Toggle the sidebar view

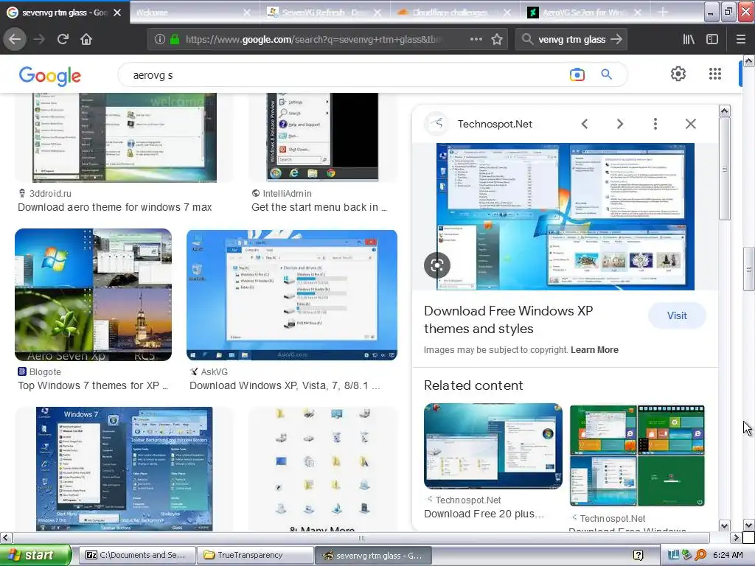pos(712,40)
